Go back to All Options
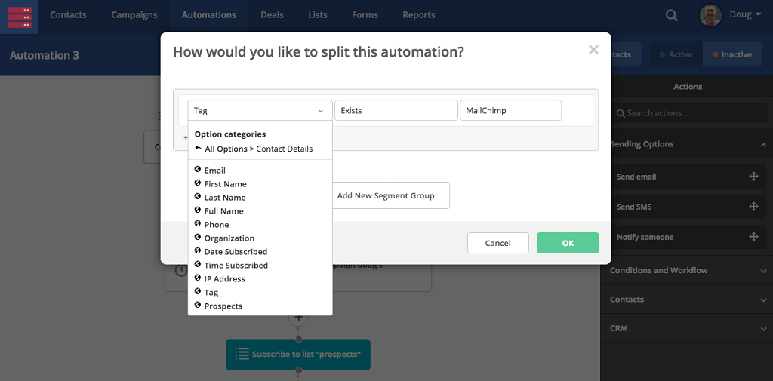Image resolution: width=773 pixels, height=381 pixels. (225, 149)
